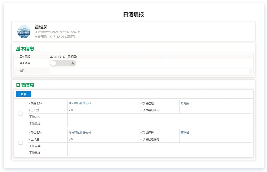The image size is (267, 172).
Task: Click project manager name 司马懿
Action: click(185, 103)
